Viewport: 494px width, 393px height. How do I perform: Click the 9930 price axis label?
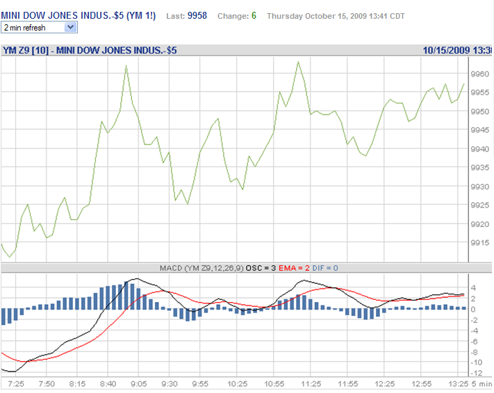480,186
